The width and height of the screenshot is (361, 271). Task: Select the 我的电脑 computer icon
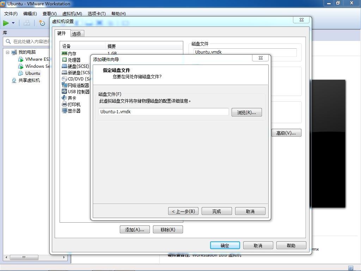[14, 52]
